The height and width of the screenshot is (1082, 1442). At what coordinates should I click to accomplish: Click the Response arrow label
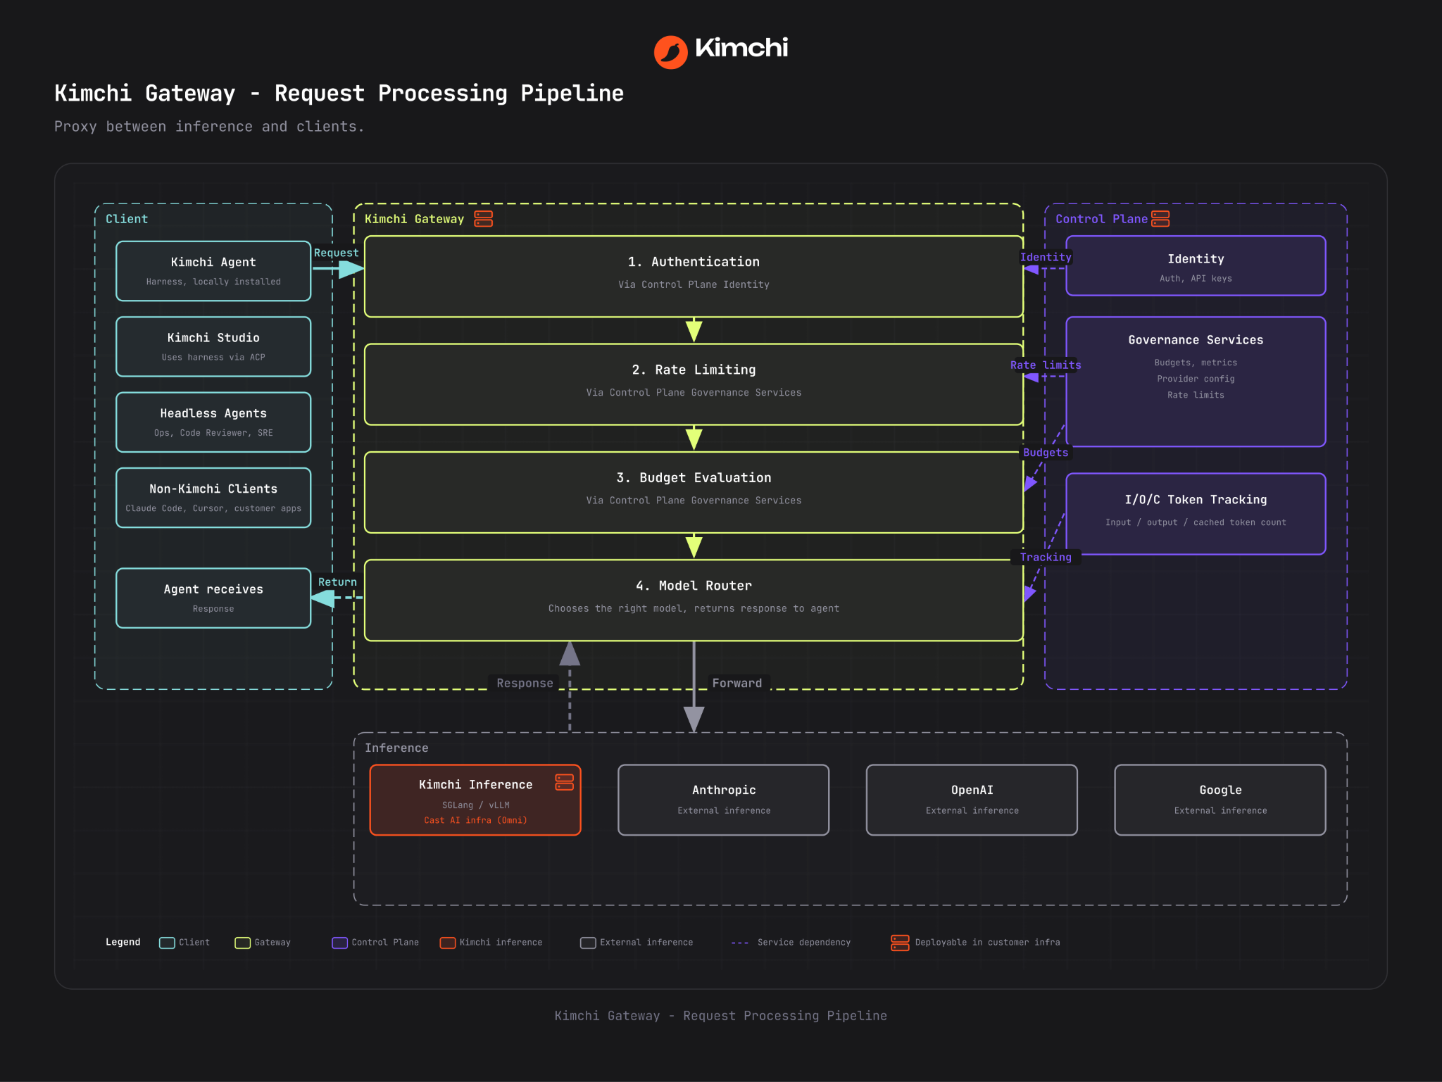point(525,684)
